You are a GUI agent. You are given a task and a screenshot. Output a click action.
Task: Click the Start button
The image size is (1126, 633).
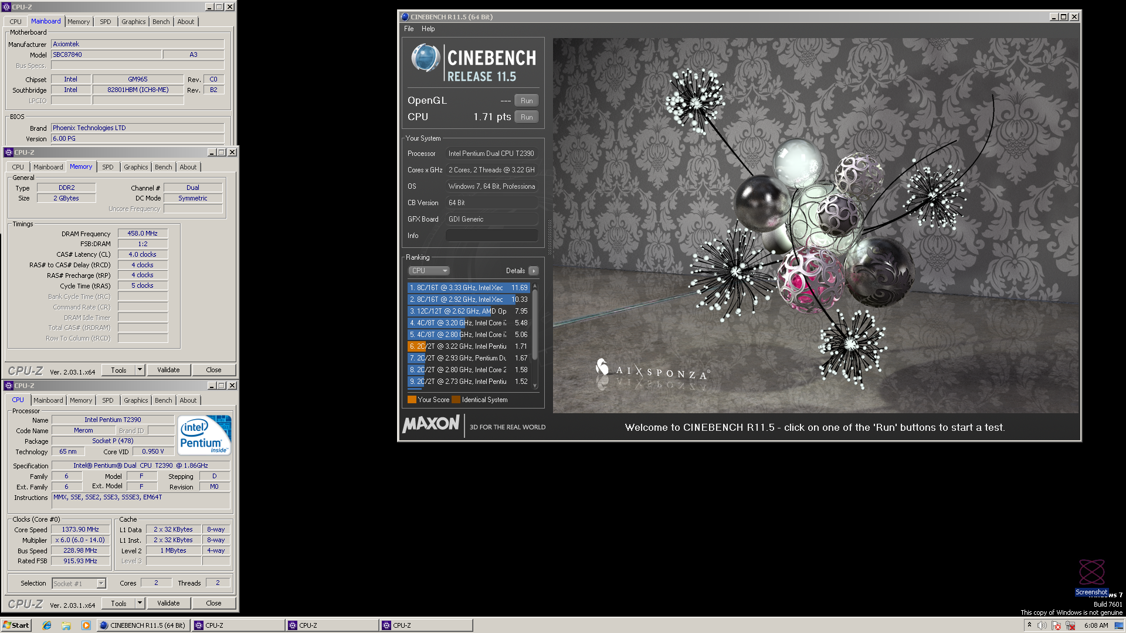16,625
